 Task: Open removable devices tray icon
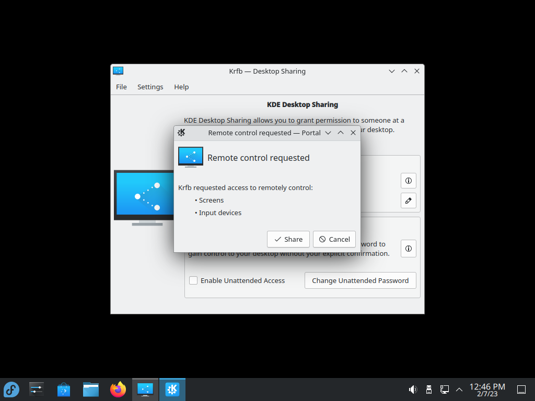(x=429, y=390)
